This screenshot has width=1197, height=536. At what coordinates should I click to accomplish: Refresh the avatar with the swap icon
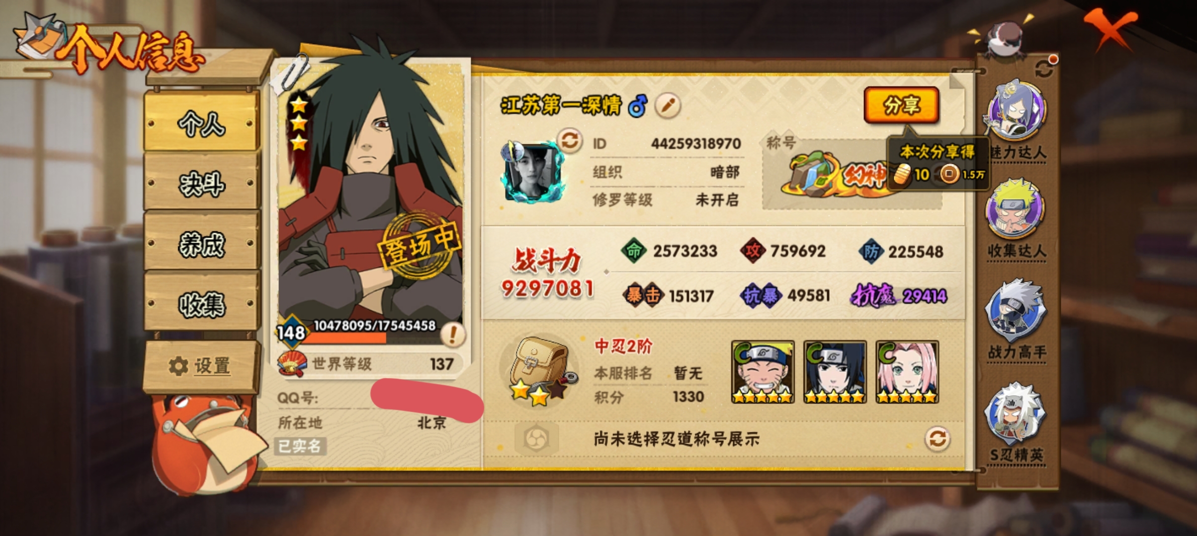point(569,140)
